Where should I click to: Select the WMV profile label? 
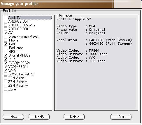(12, 70)
